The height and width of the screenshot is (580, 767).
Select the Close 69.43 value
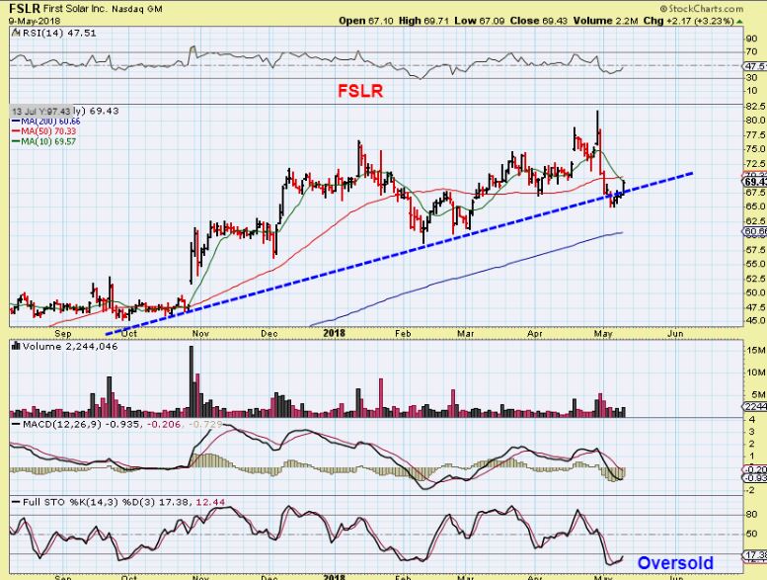(539, 21)
